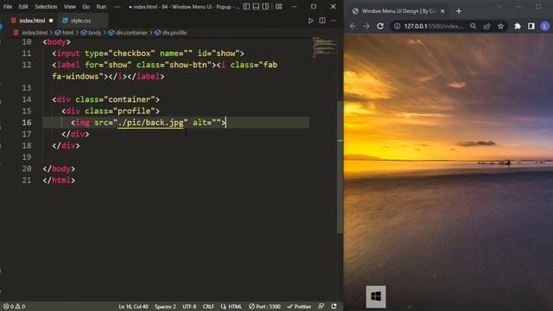The width and height of the screenshot is (553, 311).
Task: Split the editor to the right
Action: click(x=322, y=21)
